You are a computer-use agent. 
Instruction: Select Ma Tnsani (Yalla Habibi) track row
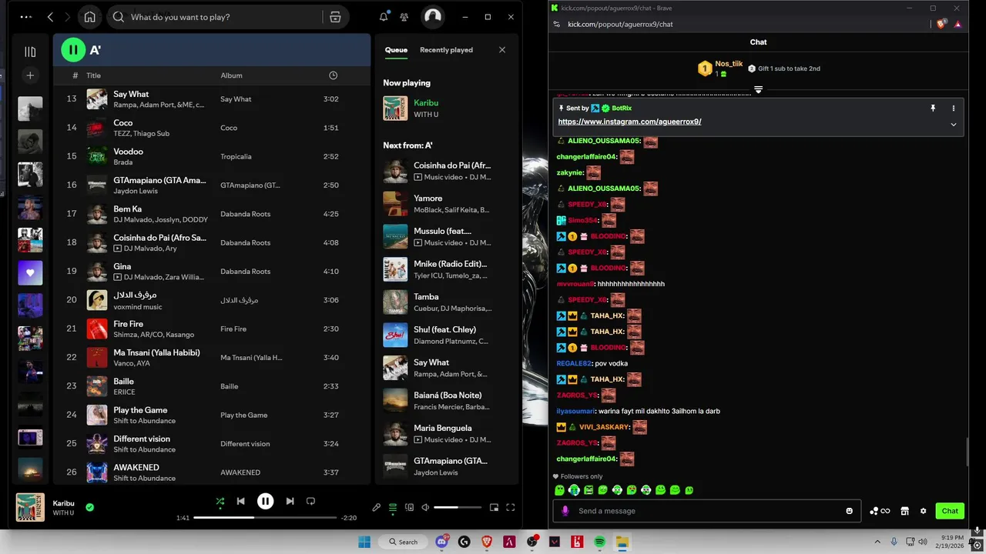click(212, 357)
